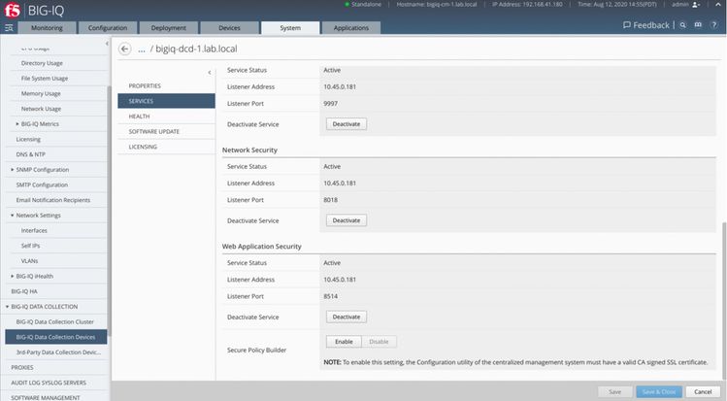Viewport: 727px width, 401px height.
Task: Click Disable for Secure Policy Builder
Action: point(379,342)
